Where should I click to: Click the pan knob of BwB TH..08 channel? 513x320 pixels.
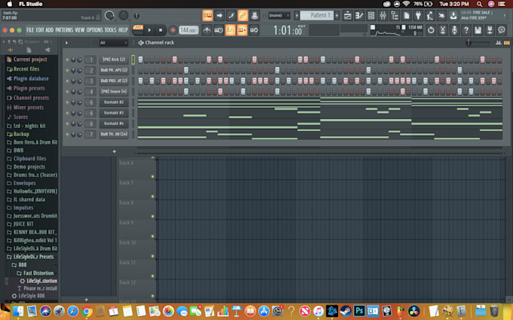74,134
